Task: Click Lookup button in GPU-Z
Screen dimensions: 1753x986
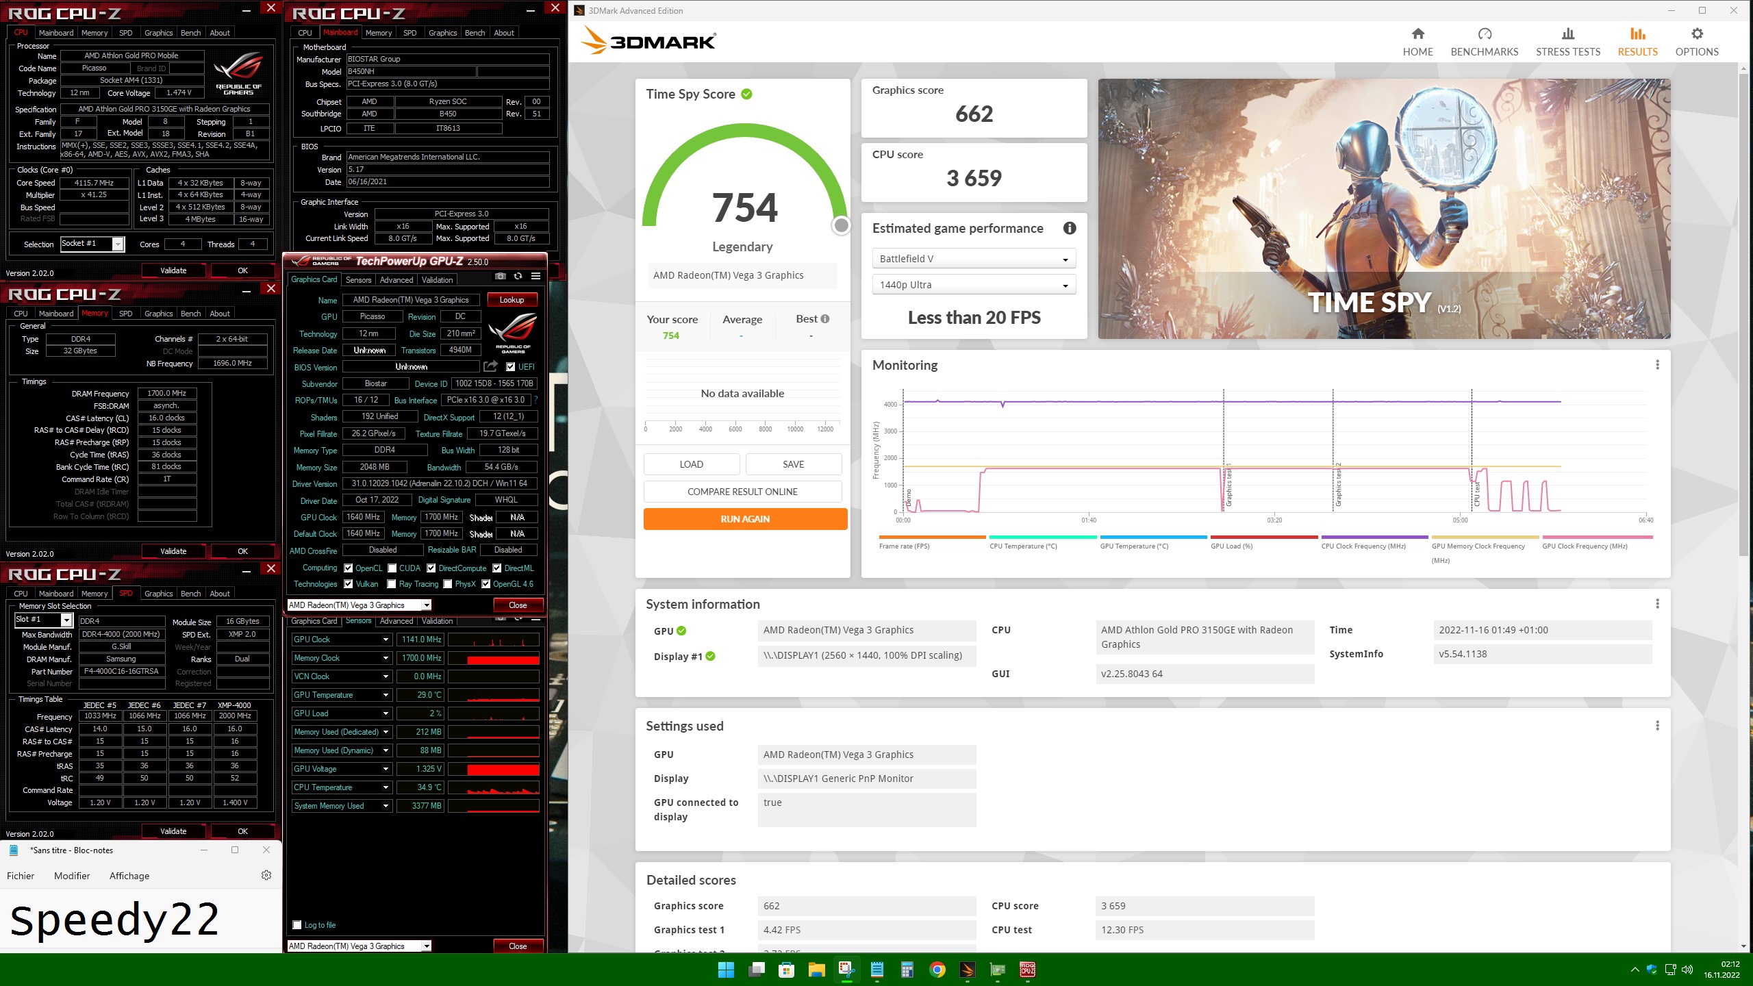Action: (512, 300)
